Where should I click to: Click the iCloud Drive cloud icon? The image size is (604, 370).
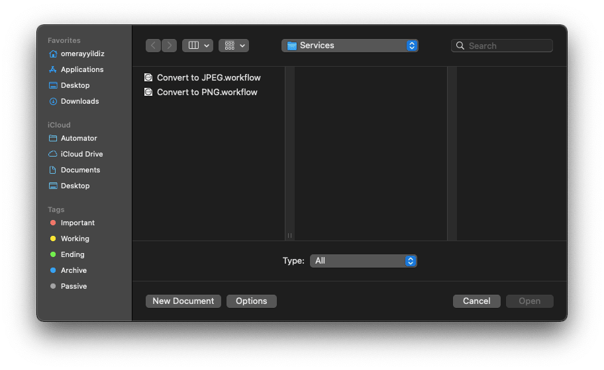click(x=53, y=154)
